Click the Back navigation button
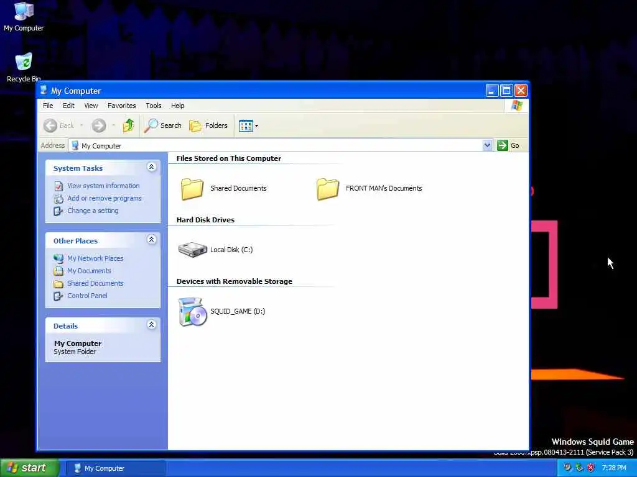This screenshot has width=637, height=477. 59,125
